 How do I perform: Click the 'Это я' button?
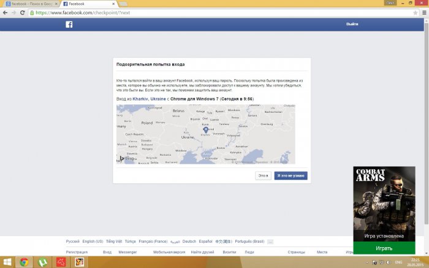(x=263, y=175)
